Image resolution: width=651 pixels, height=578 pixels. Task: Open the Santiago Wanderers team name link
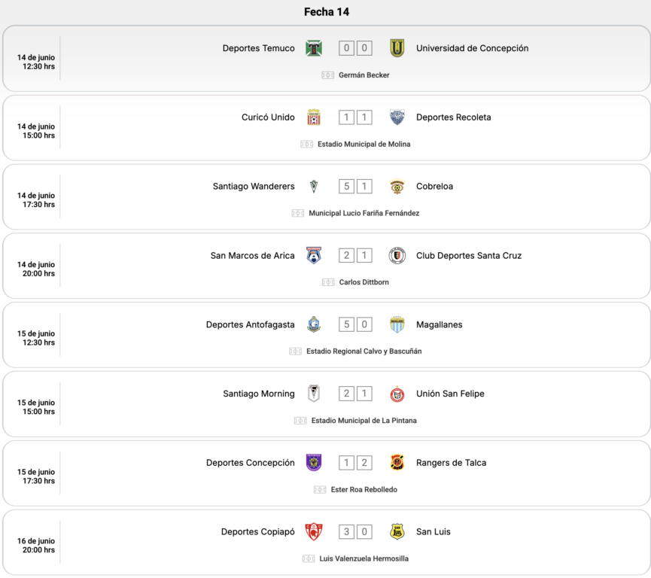254,187
